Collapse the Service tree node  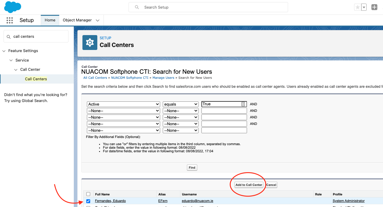tap(11, 60)
